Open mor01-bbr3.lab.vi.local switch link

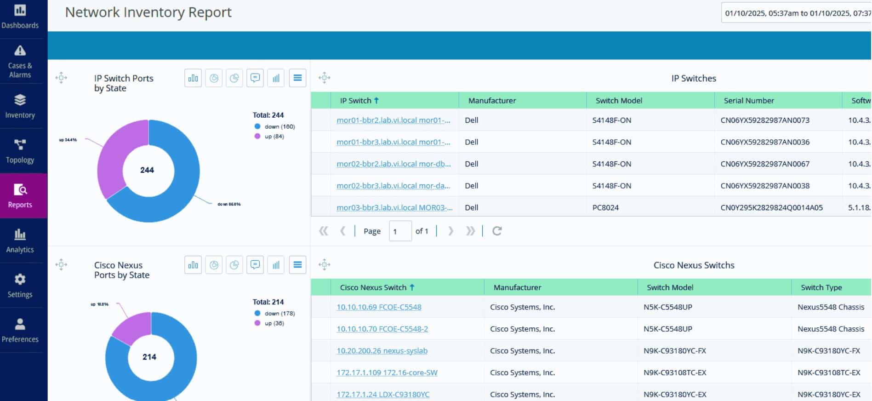[393, 142]
